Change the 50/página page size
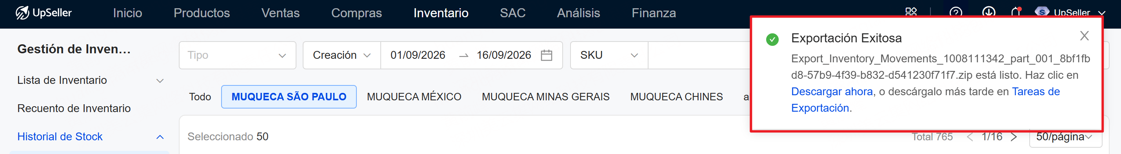 click(x=1065, y=137)
